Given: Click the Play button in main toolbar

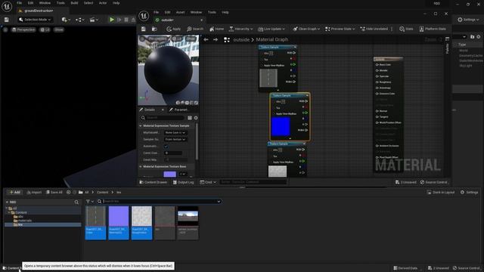Looking at the screenshot, I should click(x=112, y=20).
